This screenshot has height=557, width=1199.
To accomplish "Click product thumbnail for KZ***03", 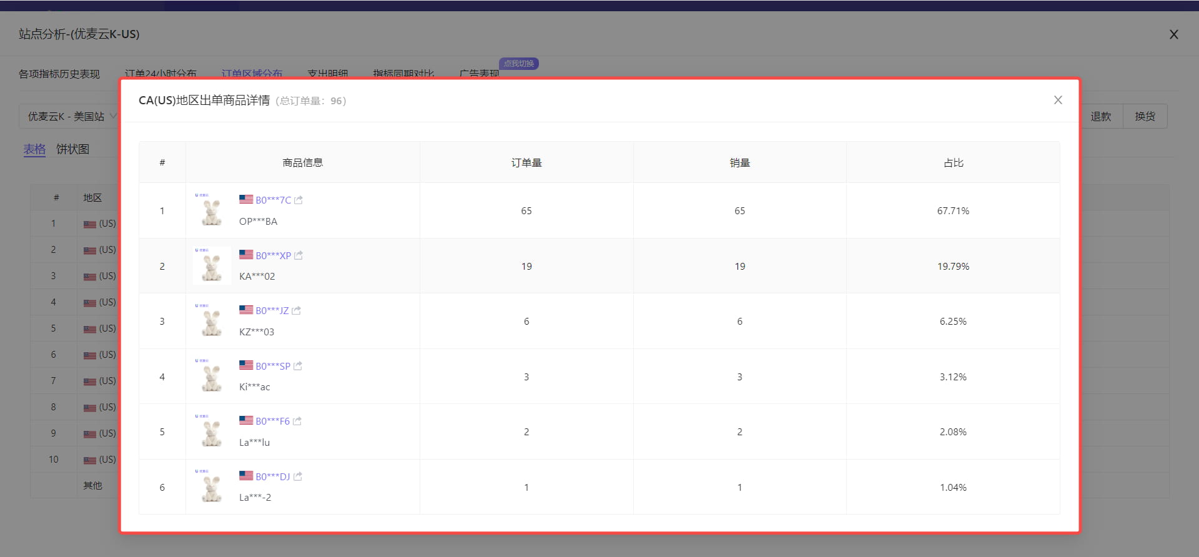I will 212,321.
